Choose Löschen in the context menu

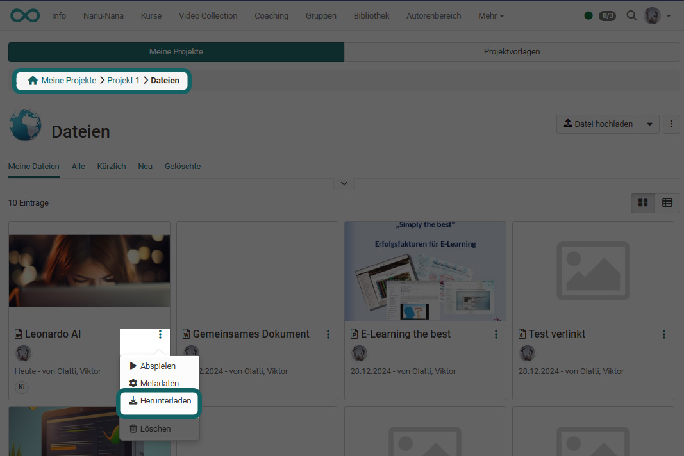pos(155,428)
